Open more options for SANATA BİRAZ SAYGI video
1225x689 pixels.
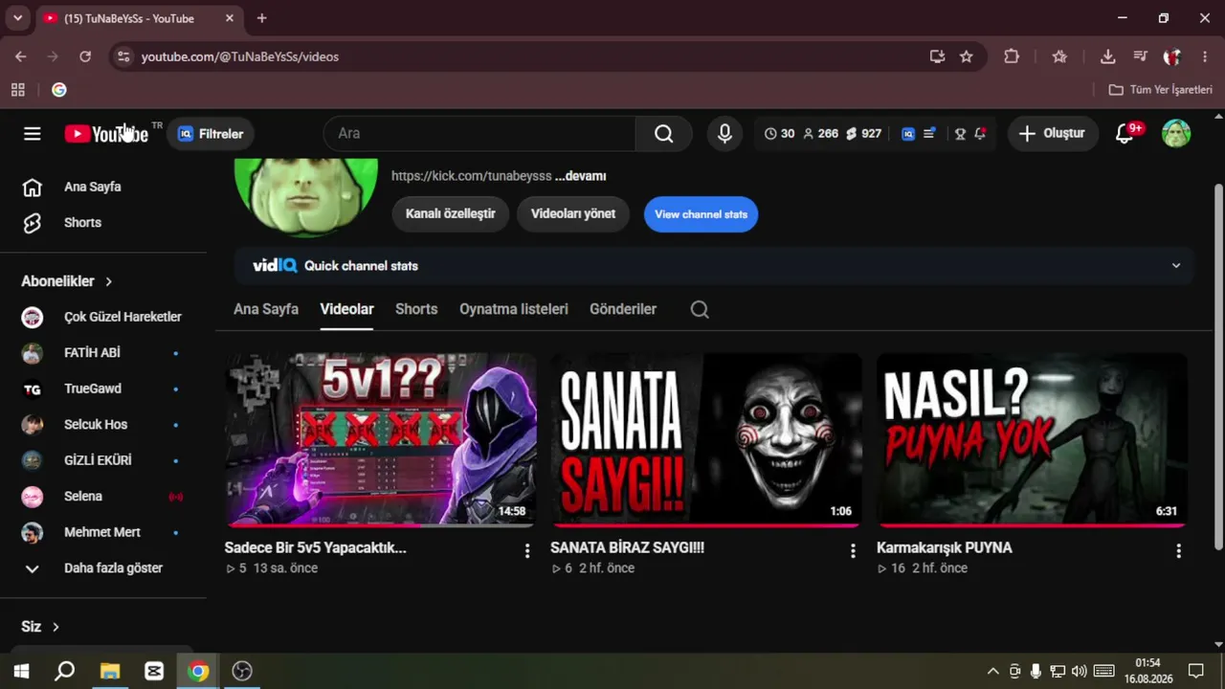click(x=853, y=551)
